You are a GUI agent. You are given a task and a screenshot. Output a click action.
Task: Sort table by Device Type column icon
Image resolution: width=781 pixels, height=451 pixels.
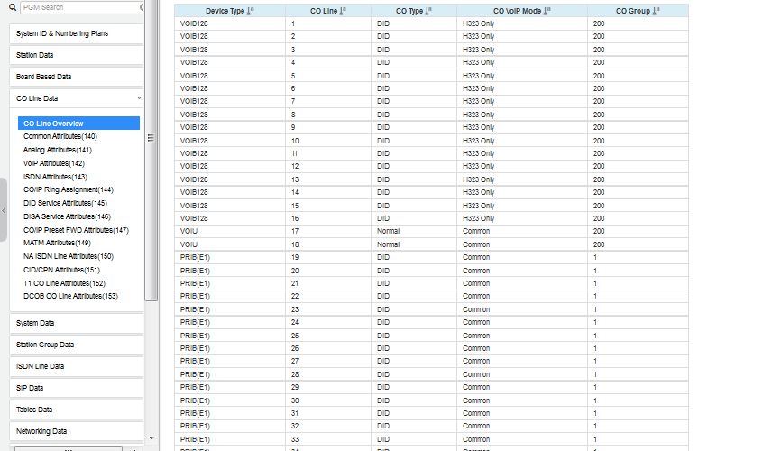point(250,11)
